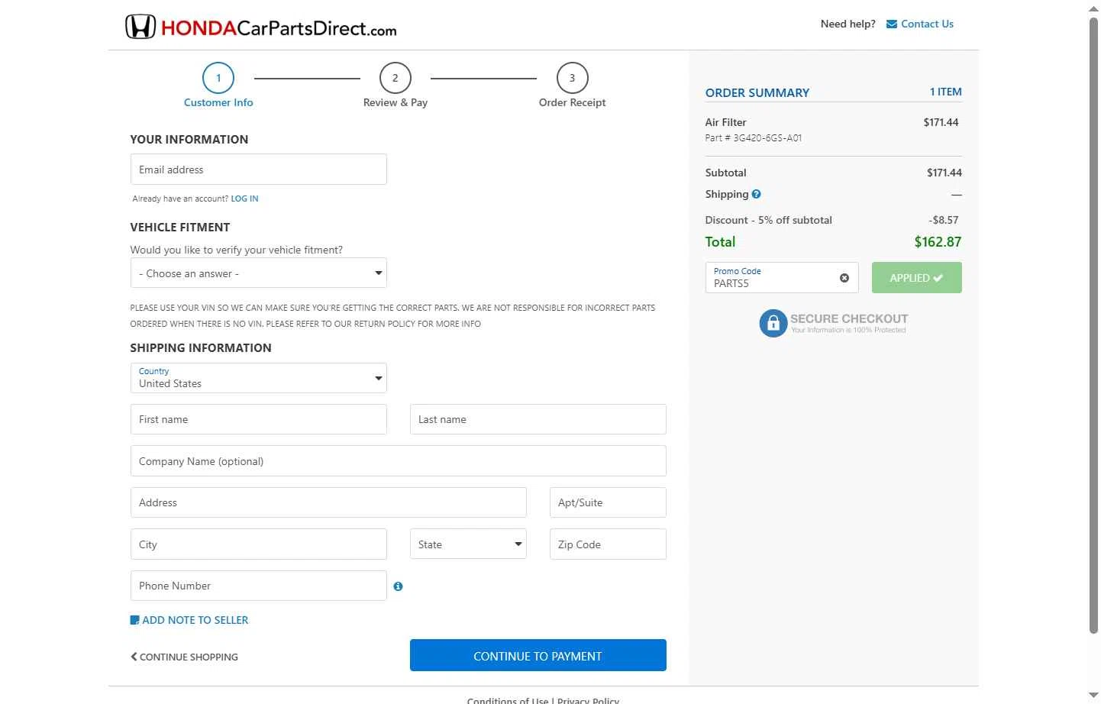
Task: Click the phone number info icon
Action: tap(398, 586)
